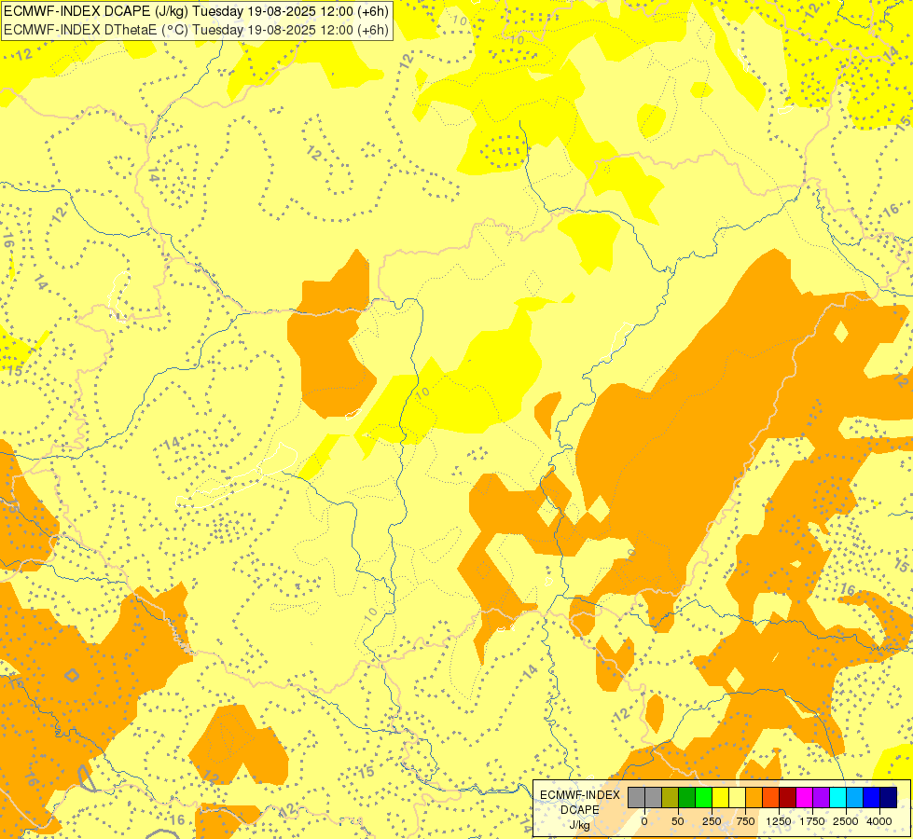Click the legend value 1750

pos(812,821)
